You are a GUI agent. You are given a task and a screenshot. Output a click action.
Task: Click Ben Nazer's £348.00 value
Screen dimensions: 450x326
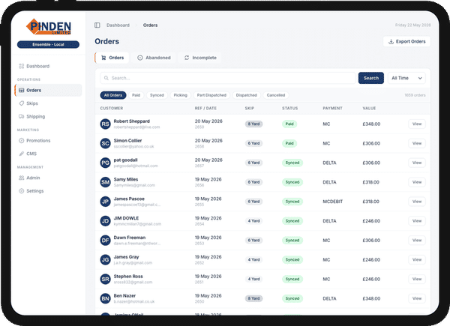(x=371, y=298)
